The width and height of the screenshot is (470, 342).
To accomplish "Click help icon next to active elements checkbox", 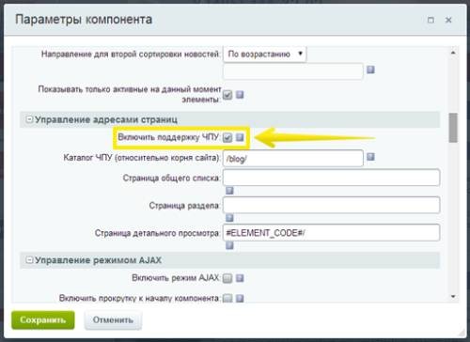I will (240, 95).
